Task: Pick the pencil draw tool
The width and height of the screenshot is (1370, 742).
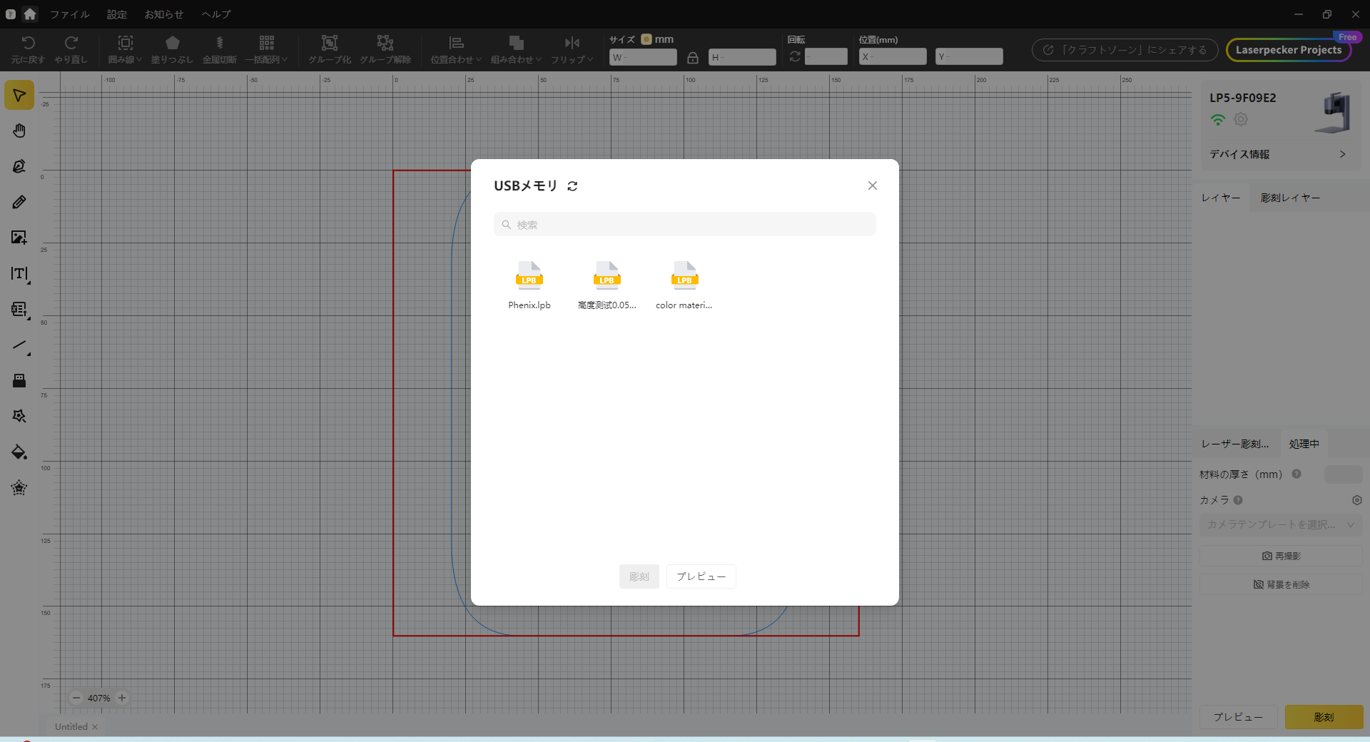Action: pyautogui.click(x=19, y=202)
